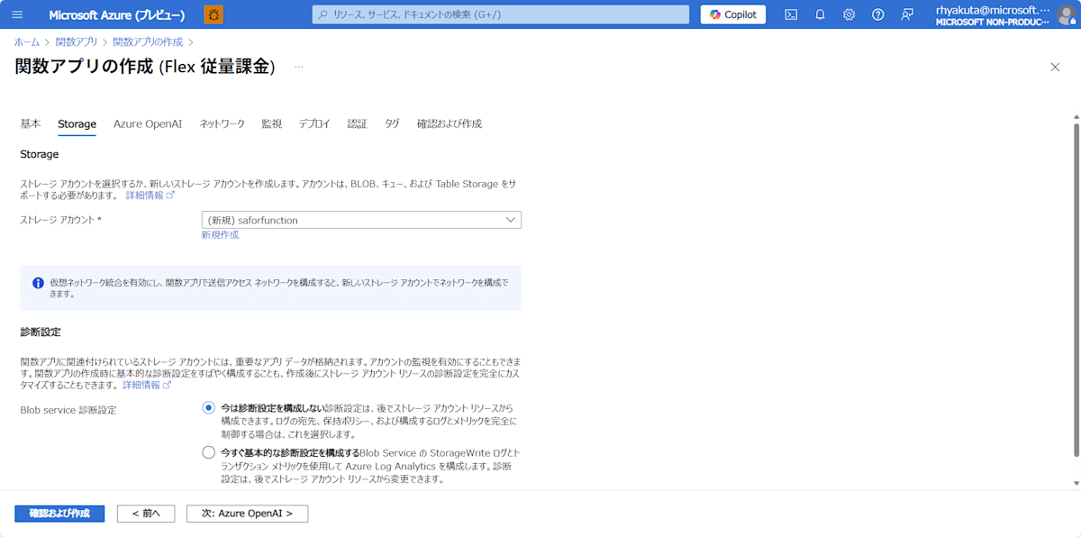Open the タグ tab
1081x537 pixels.
[x=392, y=123]
